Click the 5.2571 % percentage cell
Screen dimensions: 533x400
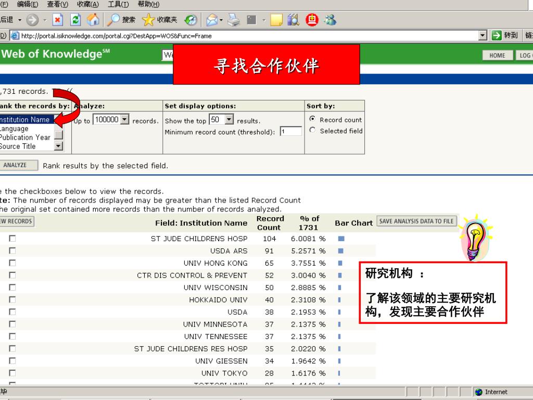[308, 251]
